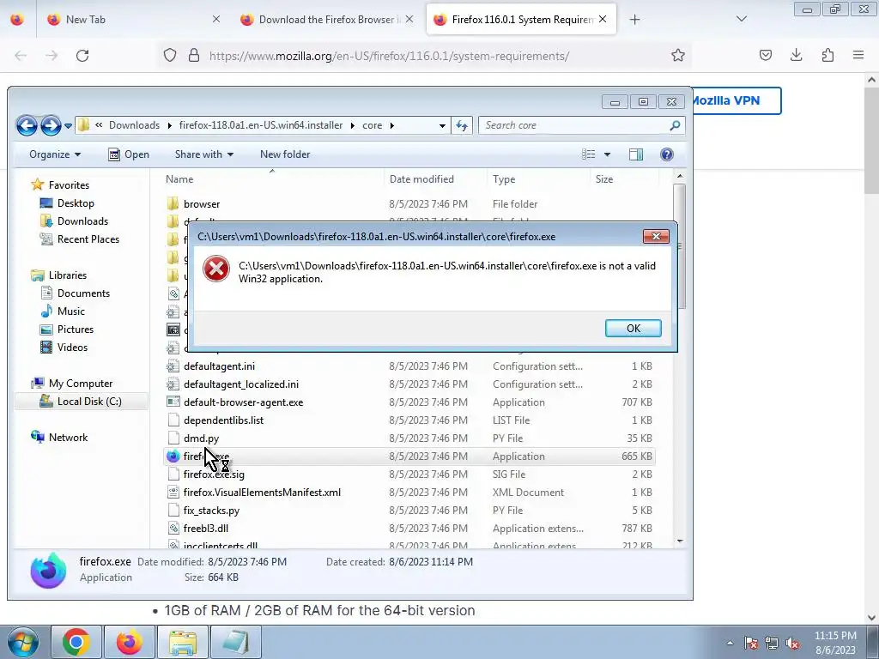Select firefox-118.0a1 installer breadcrumb segment

coord(261,125)
